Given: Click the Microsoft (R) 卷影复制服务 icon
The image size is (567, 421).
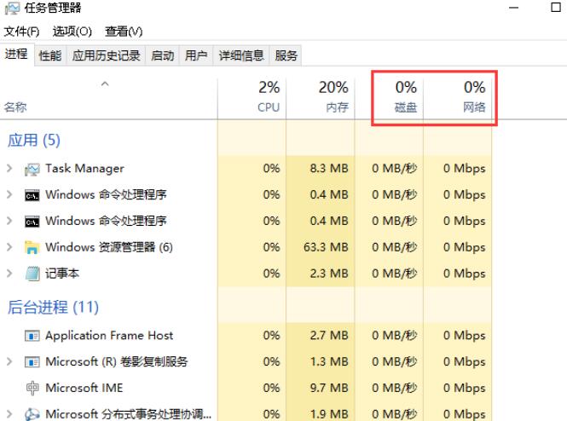Looking at the screenshot, I should point(32,362).
